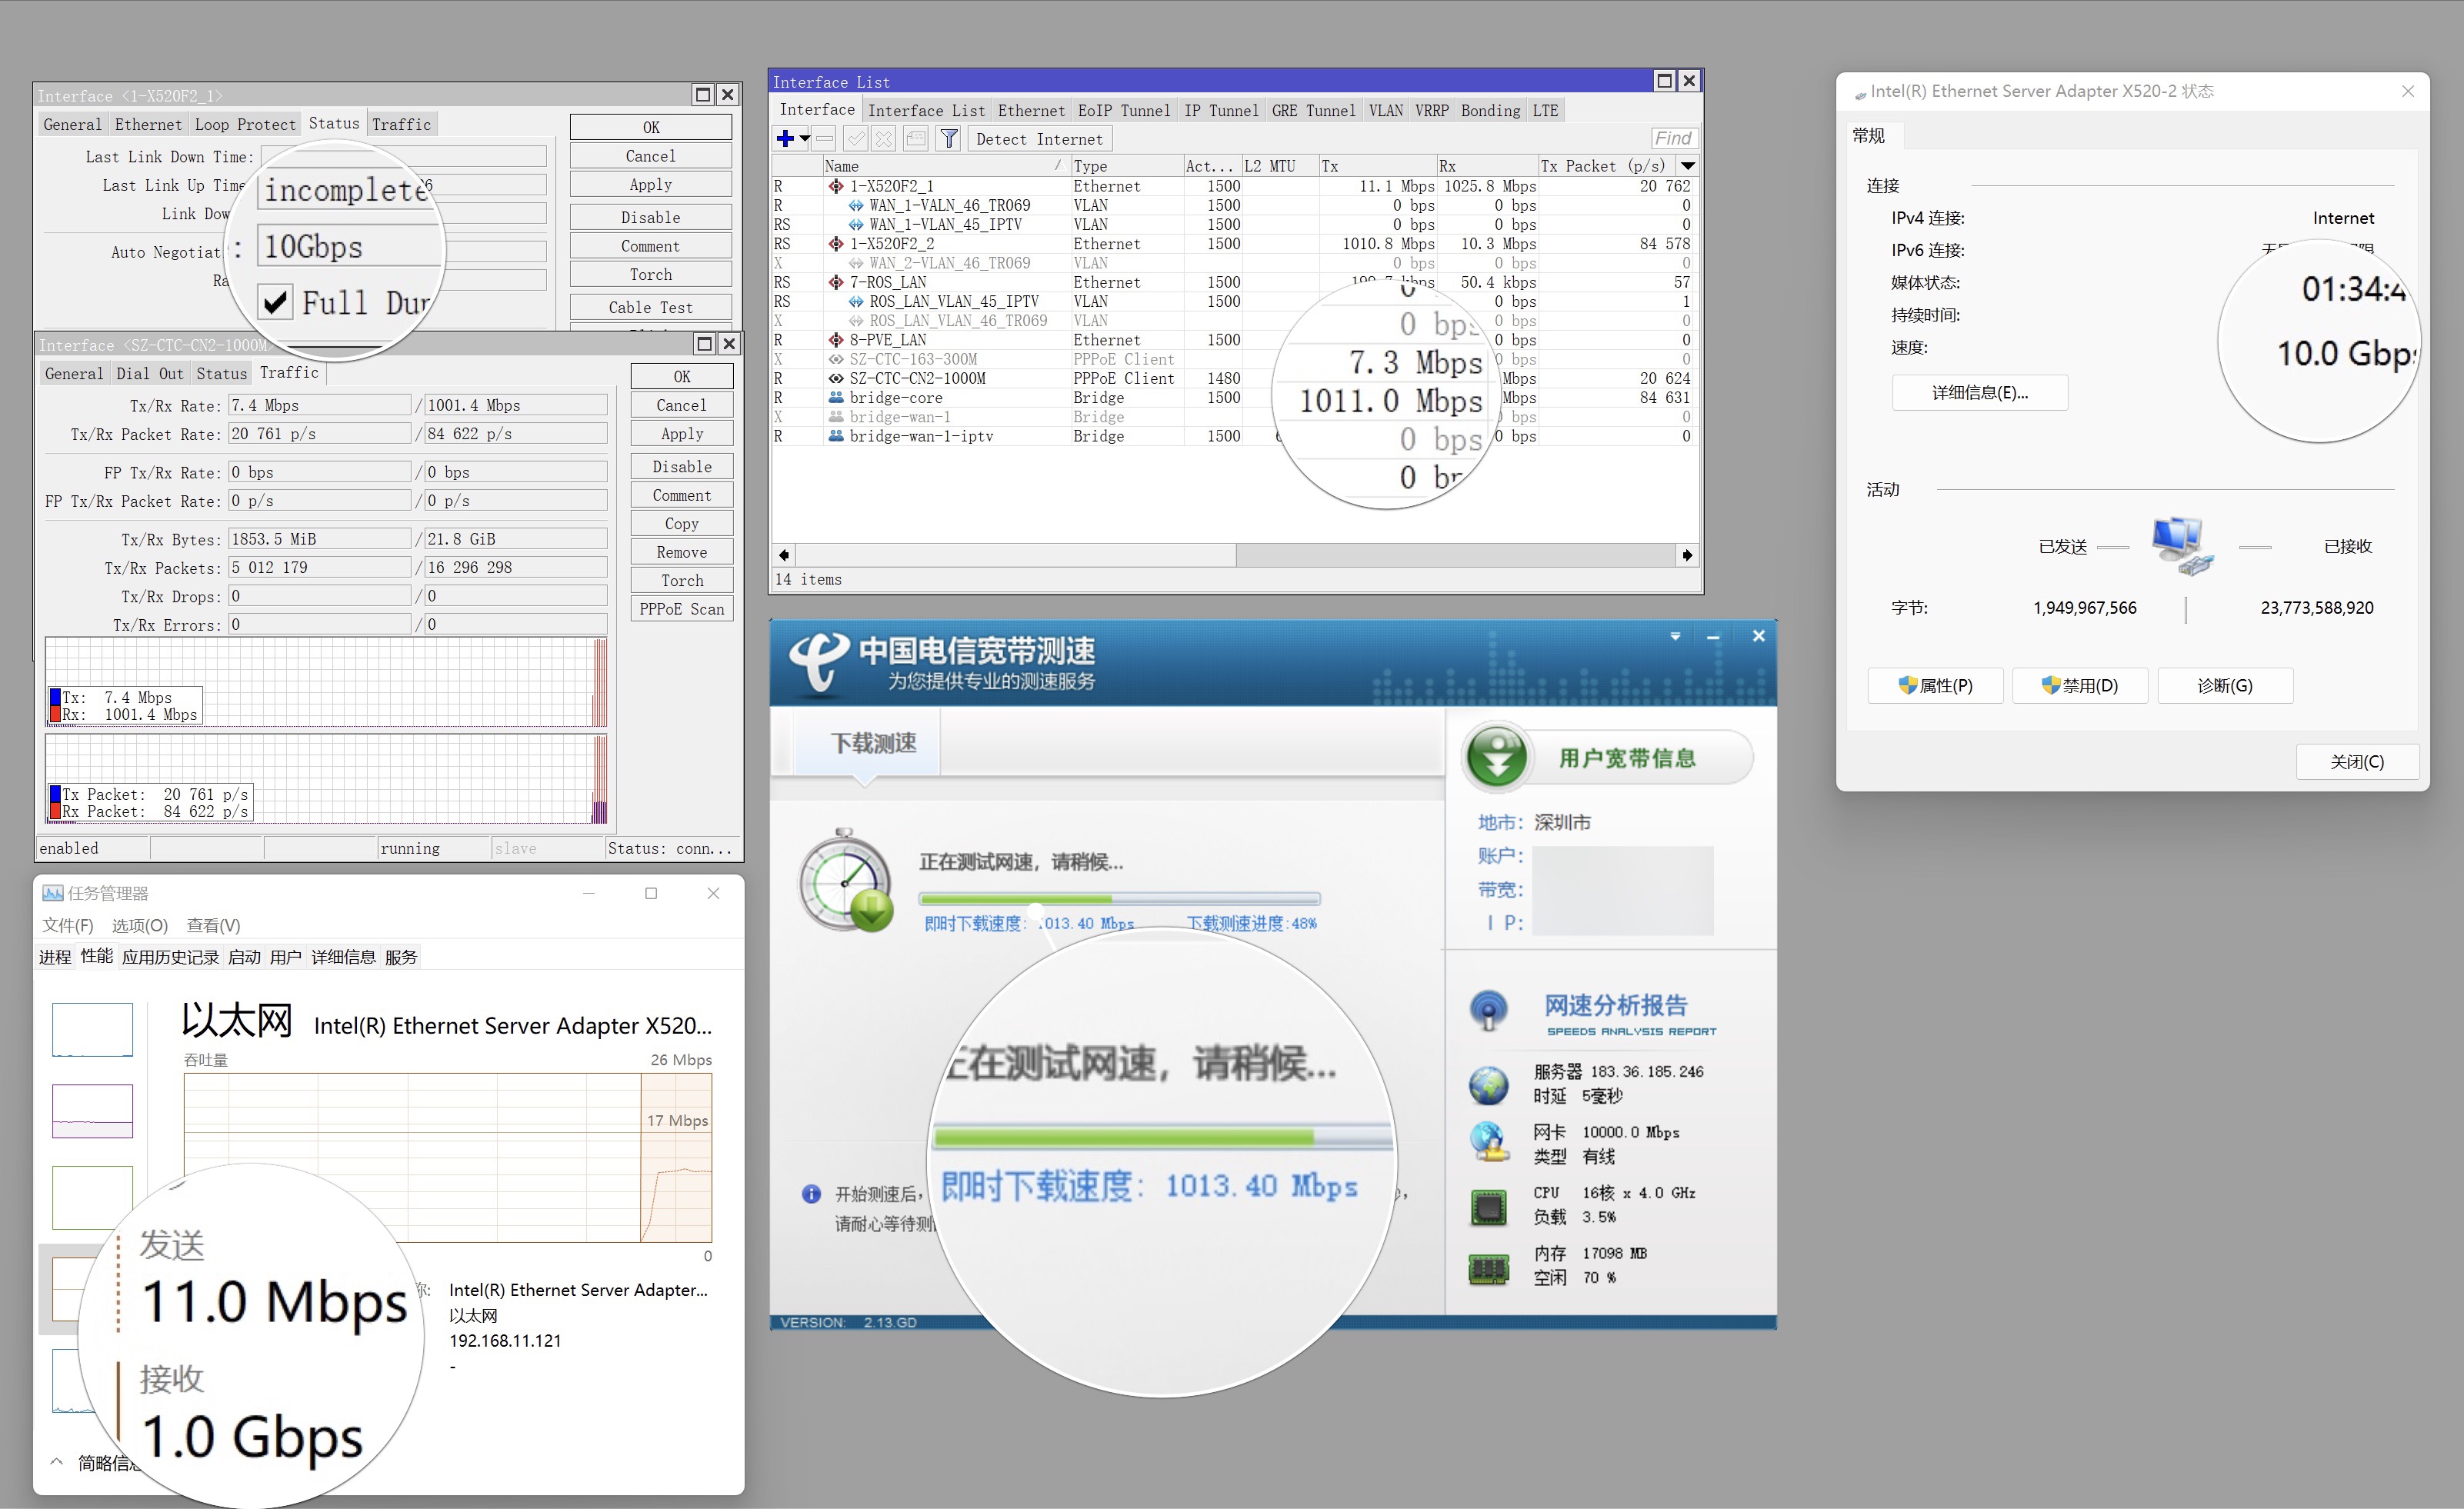Click the minus remove icon in toolbar

pos(824,139)
